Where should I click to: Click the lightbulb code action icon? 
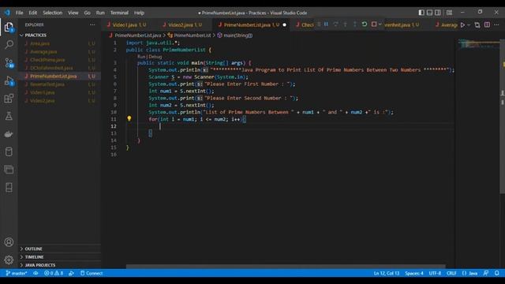coord(129,119)
